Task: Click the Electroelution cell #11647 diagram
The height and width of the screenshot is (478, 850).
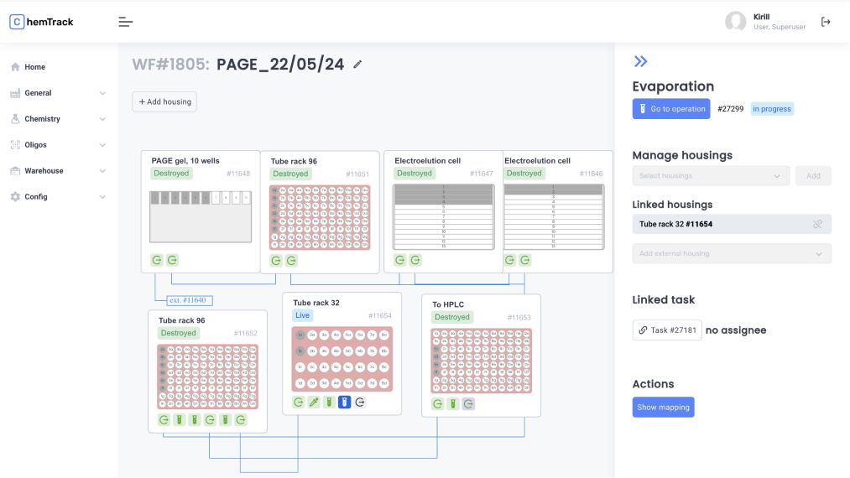Action: pyautogui.click(x=443, y=217)
